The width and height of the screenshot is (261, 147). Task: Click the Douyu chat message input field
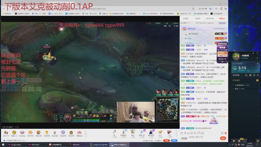tap(203, 137)
